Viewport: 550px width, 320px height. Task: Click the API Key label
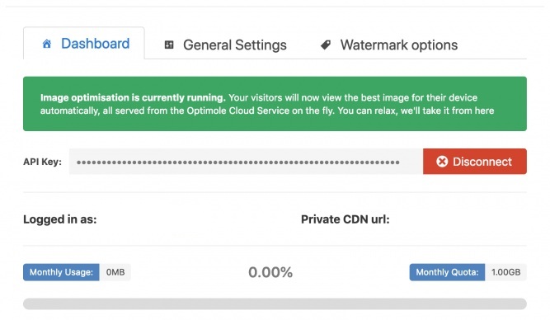click(x=42, y=162)
